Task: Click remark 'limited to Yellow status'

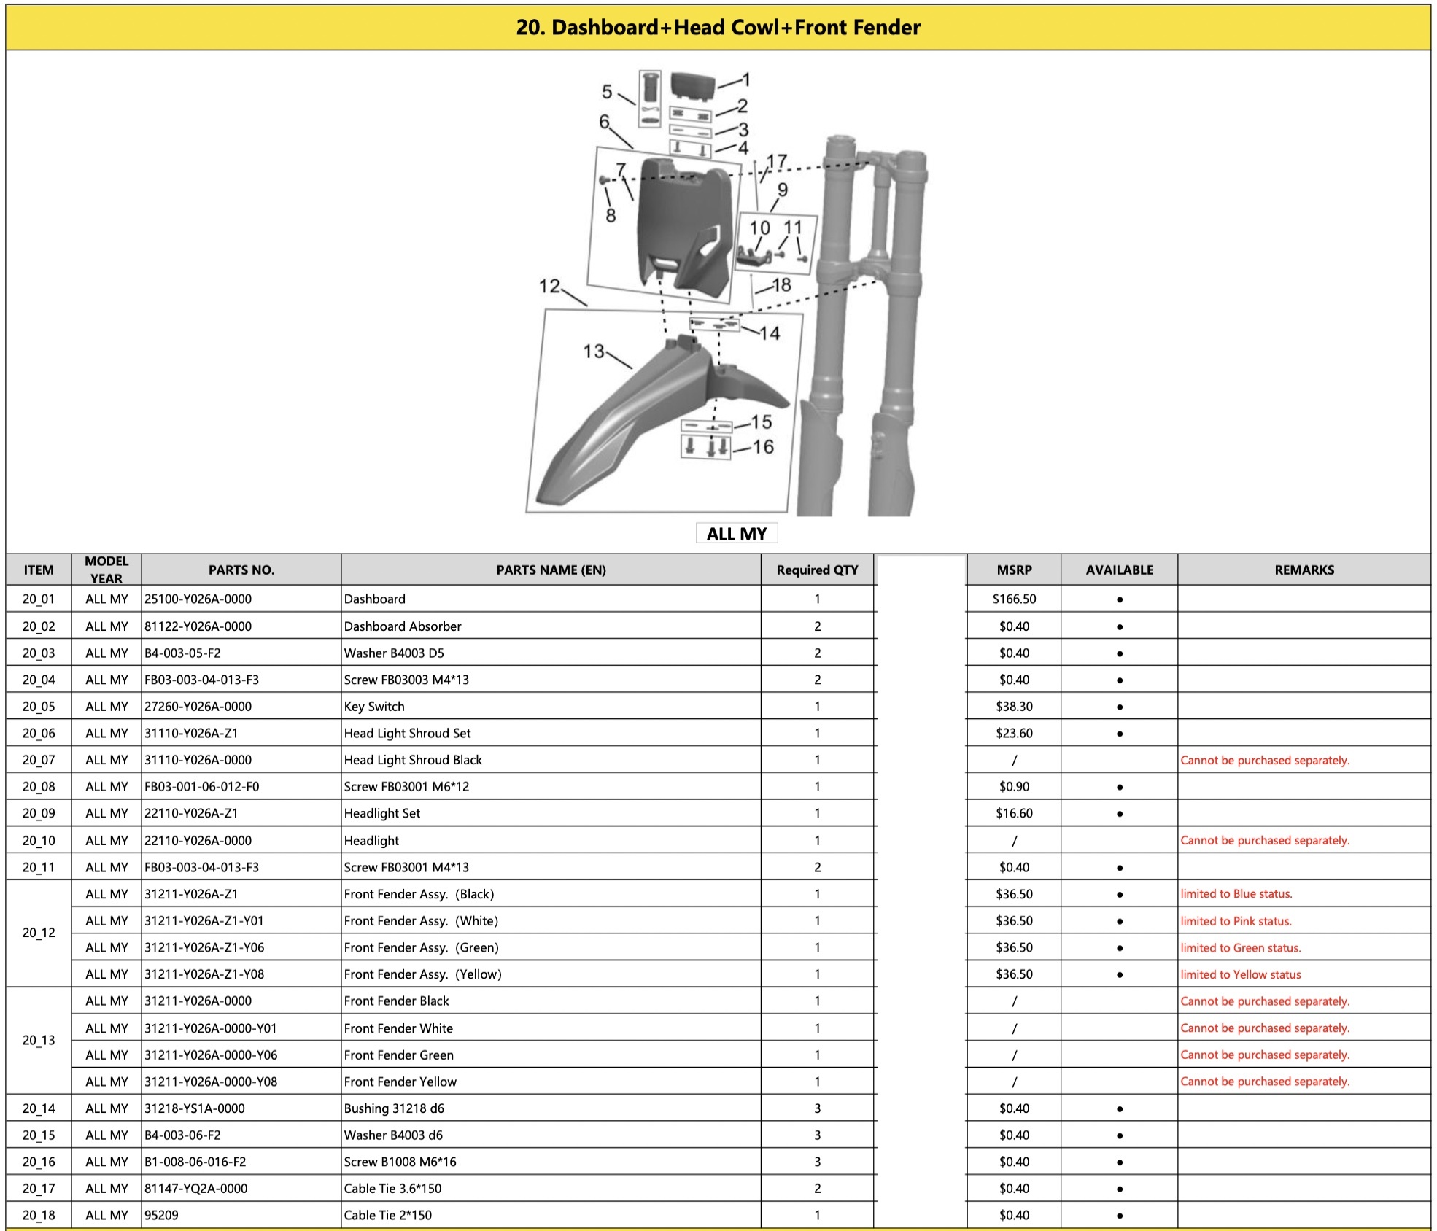Action: [1241, 974]
